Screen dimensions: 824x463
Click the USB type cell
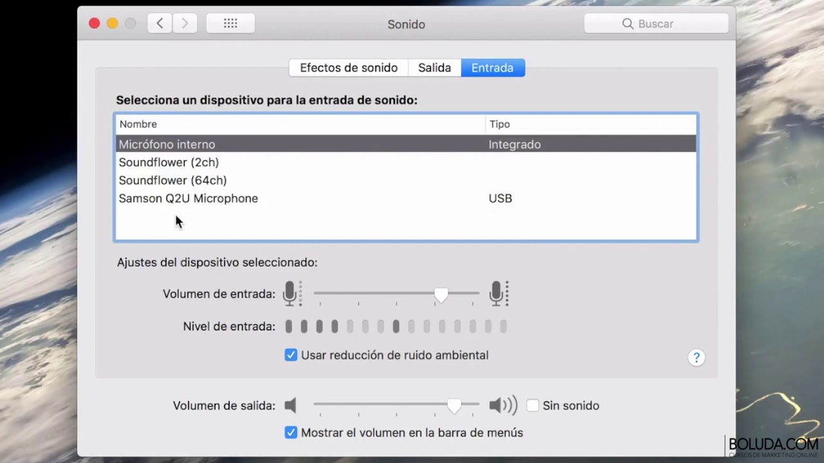pyautogui.click(x=500, y=198)
